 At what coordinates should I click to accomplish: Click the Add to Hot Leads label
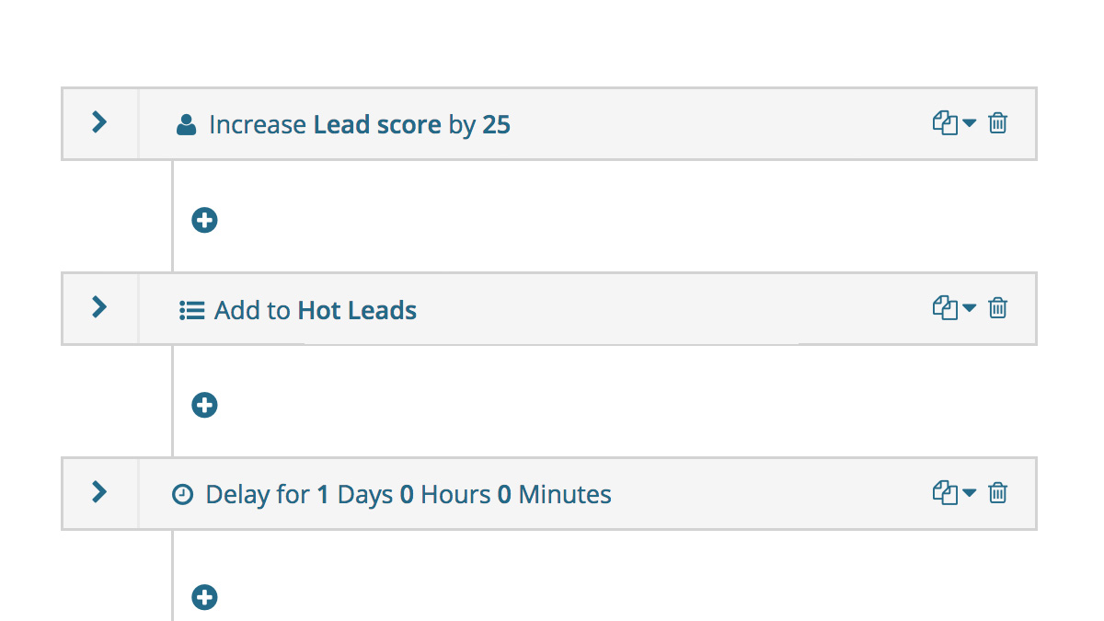click(x=316, y=310)
